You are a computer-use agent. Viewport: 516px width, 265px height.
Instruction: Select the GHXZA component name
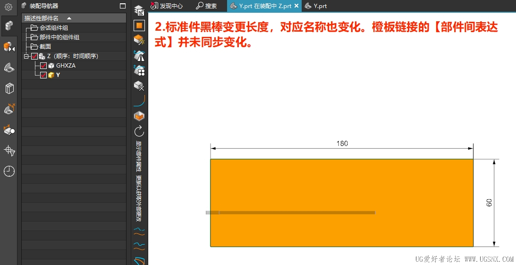[66, 66]
